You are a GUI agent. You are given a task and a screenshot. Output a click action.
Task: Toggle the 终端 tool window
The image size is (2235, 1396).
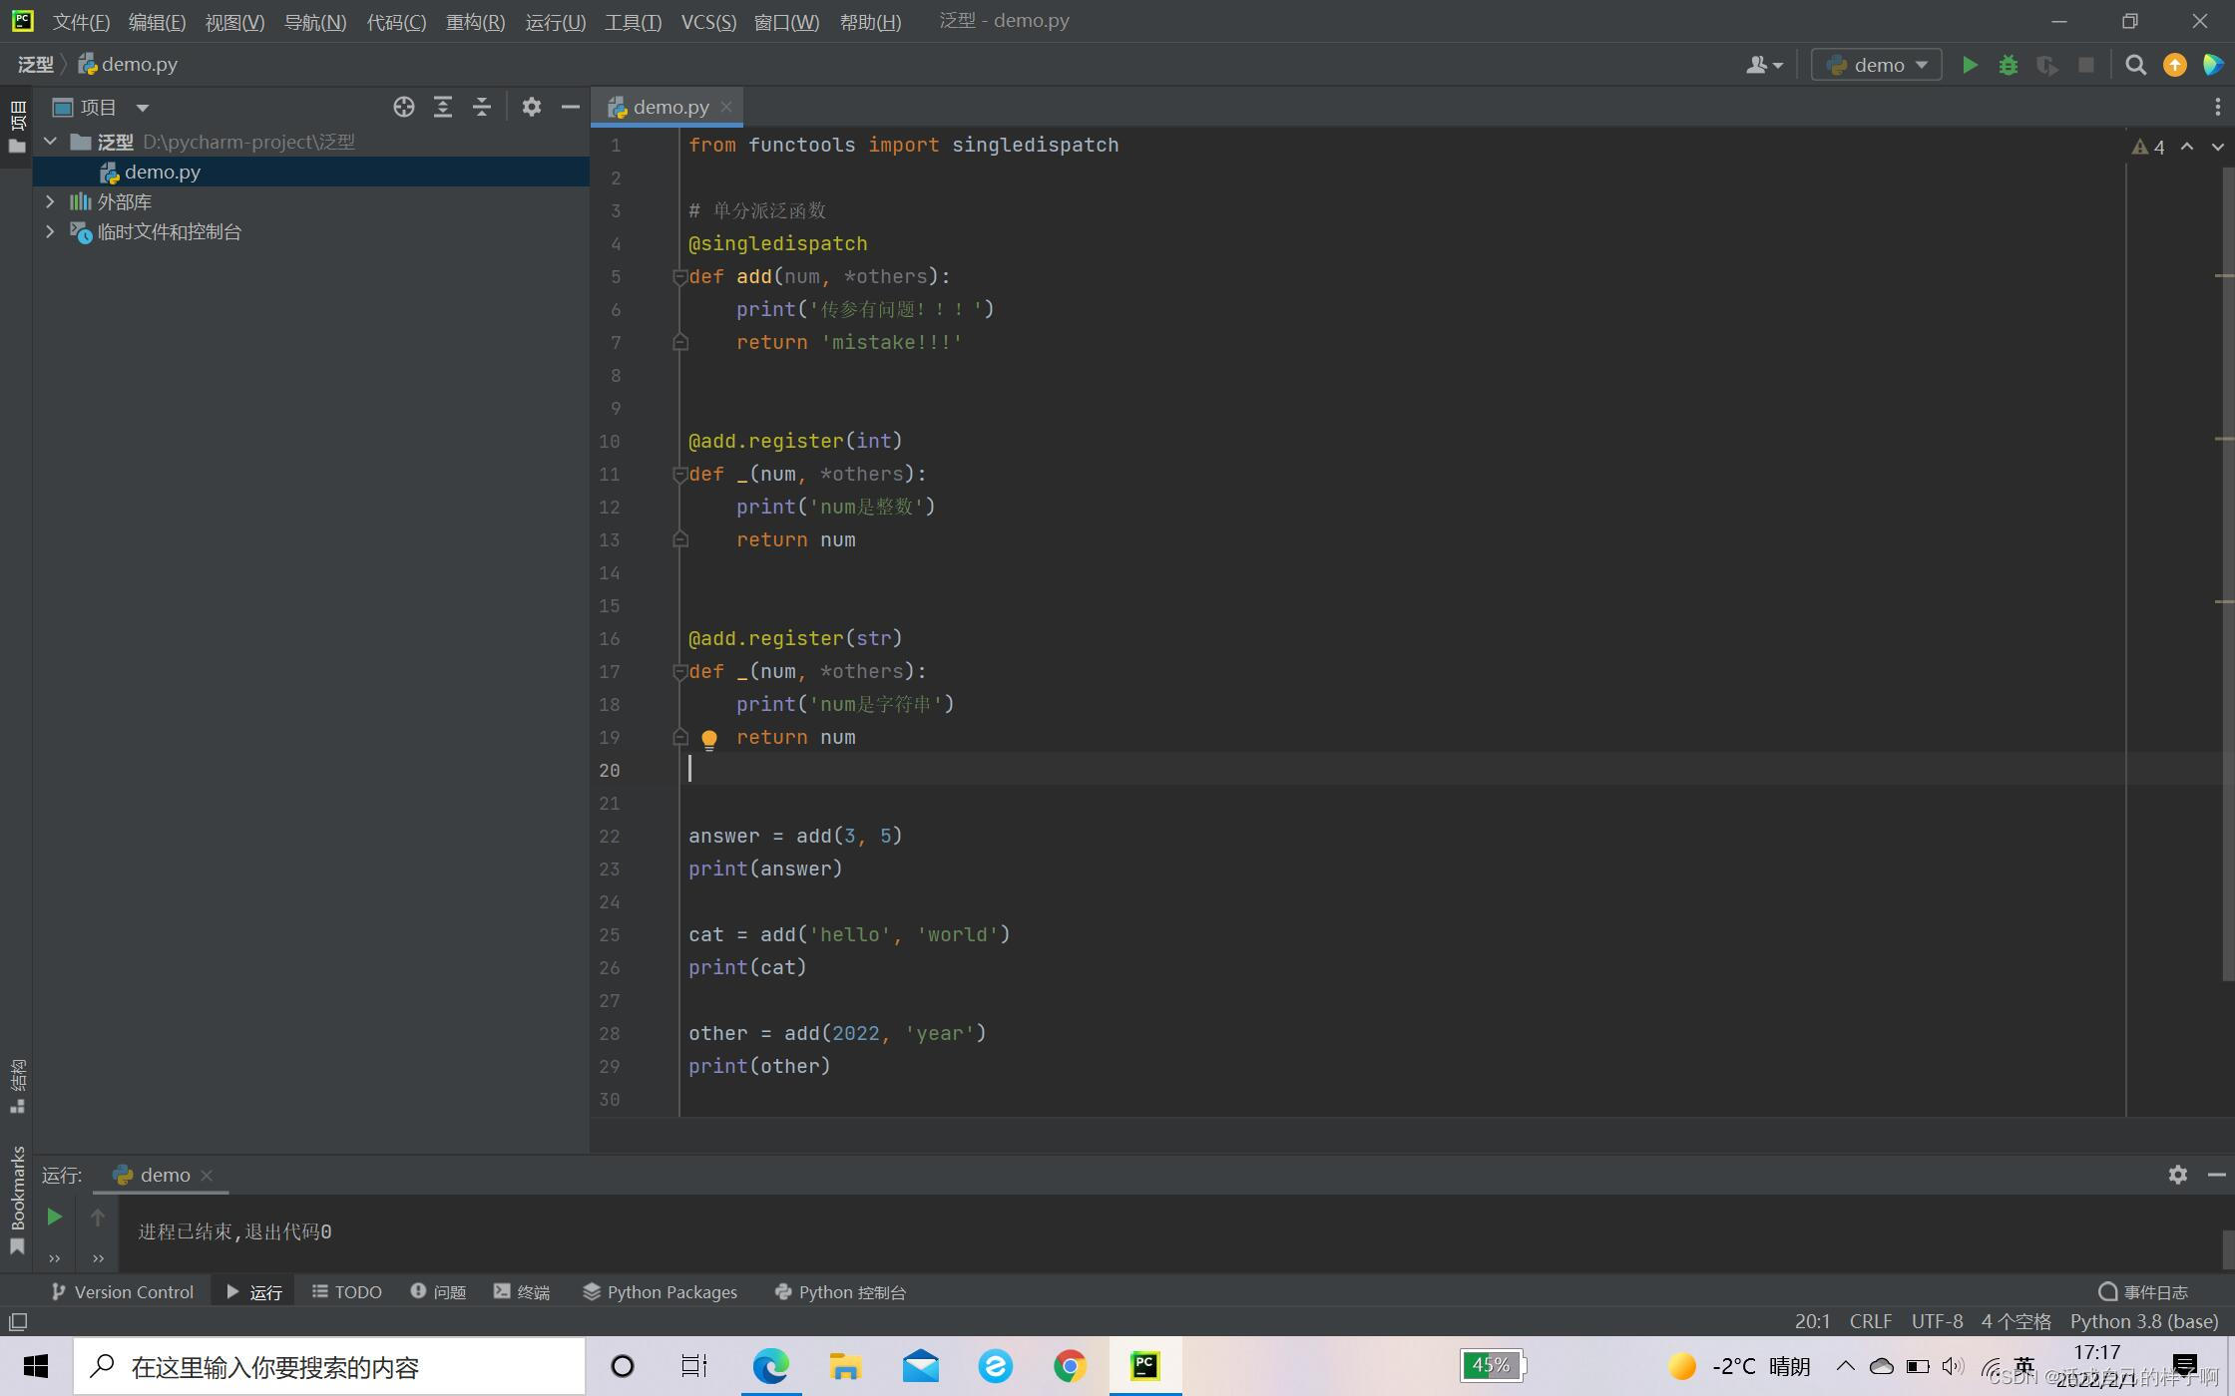click(x=521, y=1291)
